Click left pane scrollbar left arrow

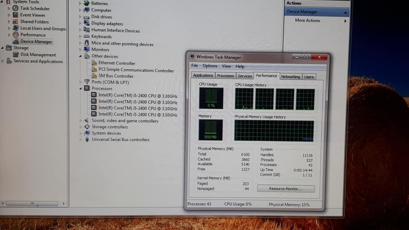tap(3, 203)
